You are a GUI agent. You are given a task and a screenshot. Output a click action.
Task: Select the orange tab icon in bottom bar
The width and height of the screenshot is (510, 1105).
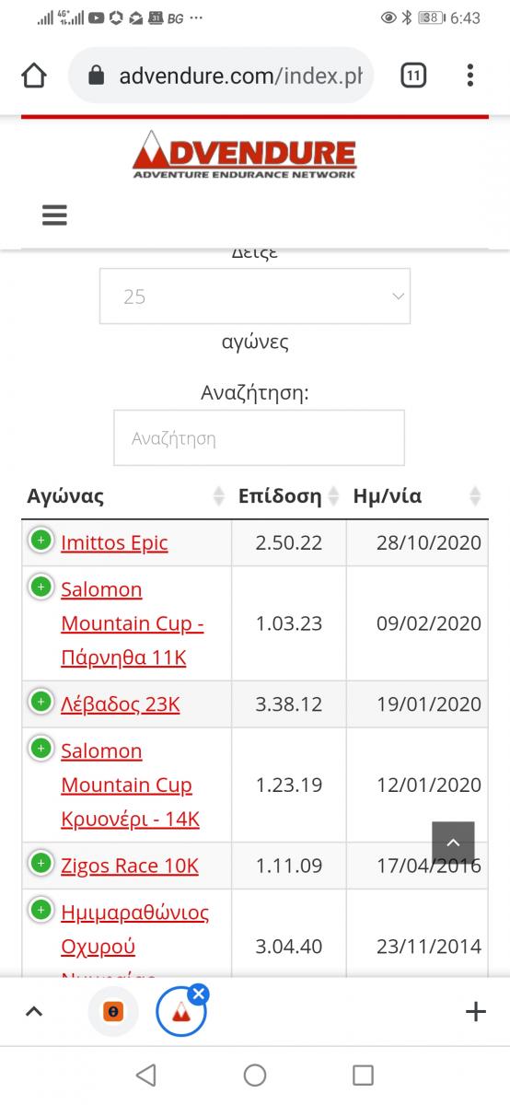click(x=113, y=1012)
